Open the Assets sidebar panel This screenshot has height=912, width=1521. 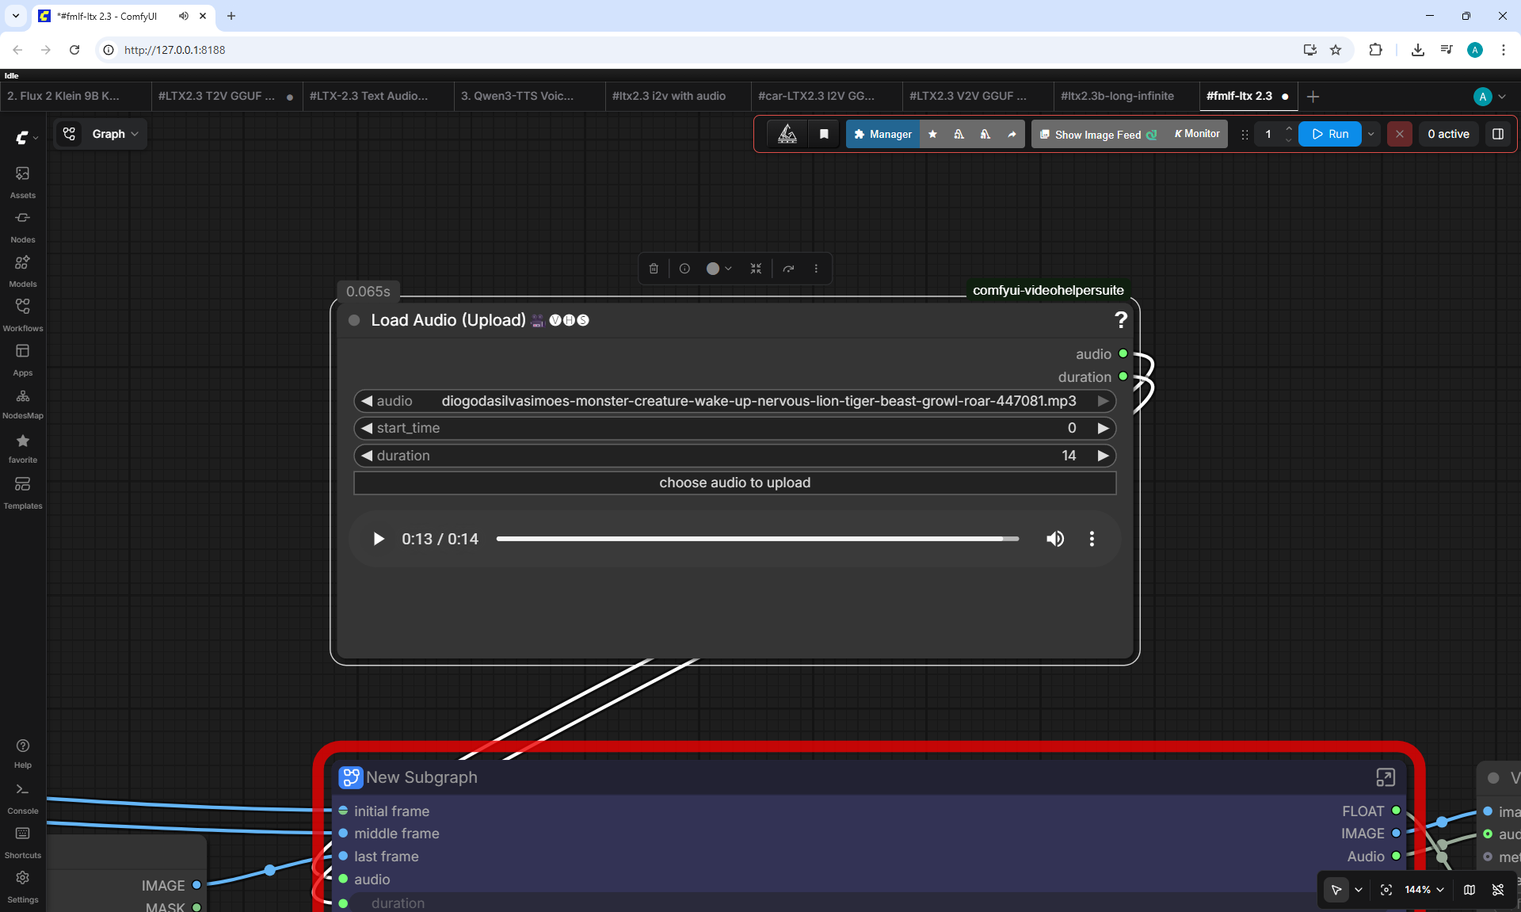point(22,182)
